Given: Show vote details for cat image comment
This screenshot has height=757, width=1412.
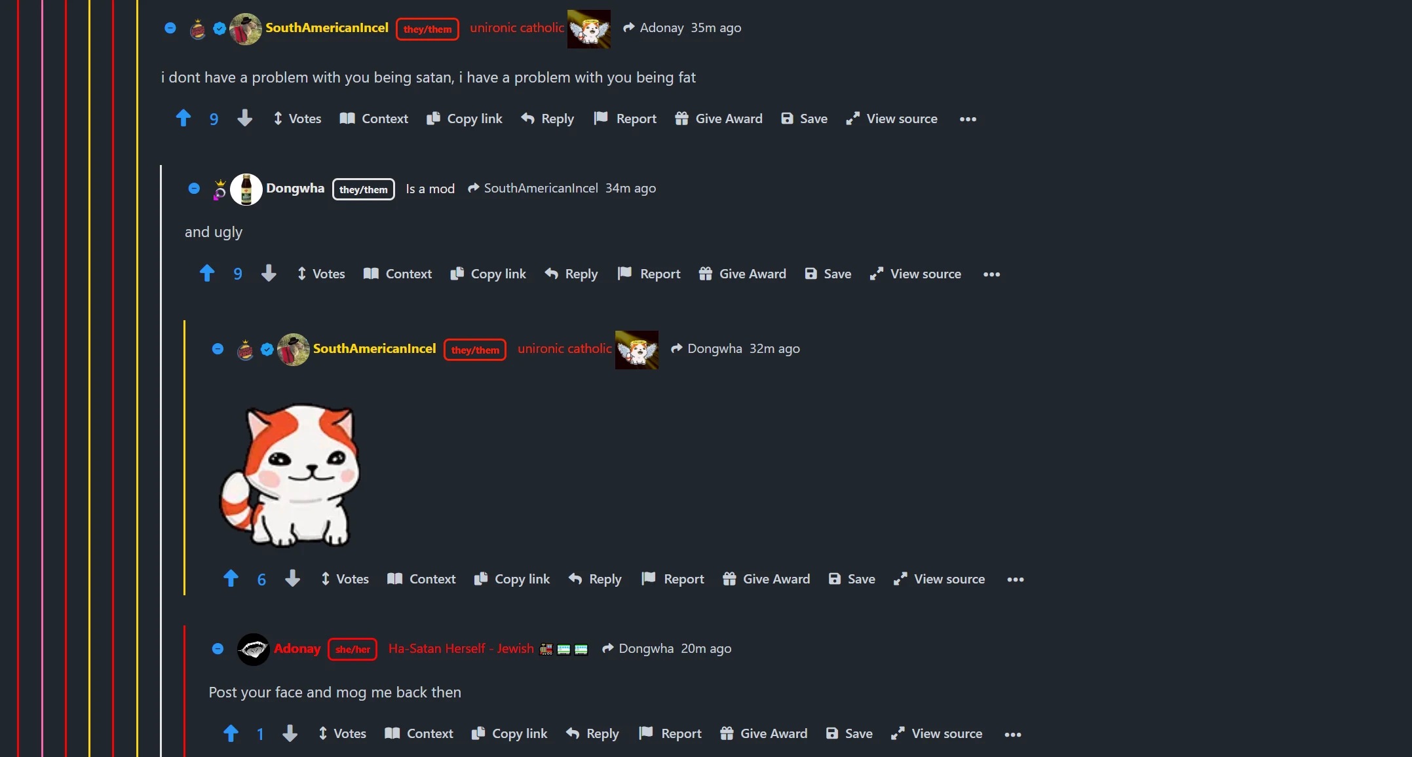Looking at the screenshot, I should 345,579.
